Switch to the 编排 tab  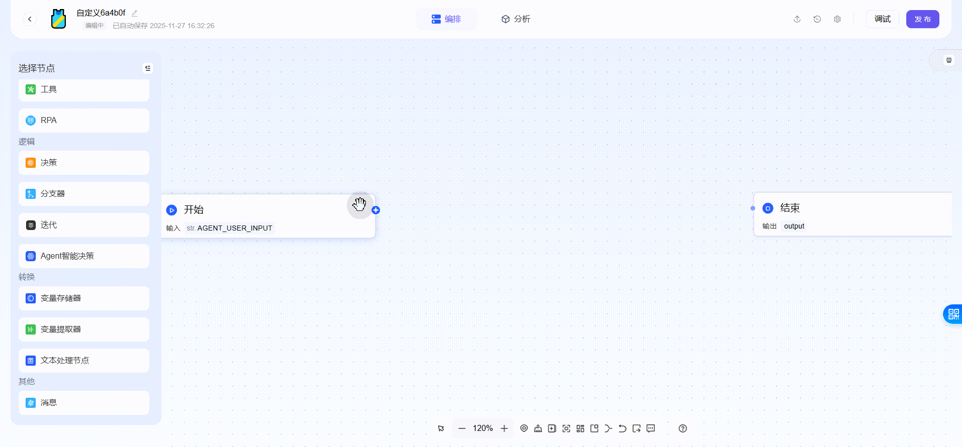tap(446, 19)
